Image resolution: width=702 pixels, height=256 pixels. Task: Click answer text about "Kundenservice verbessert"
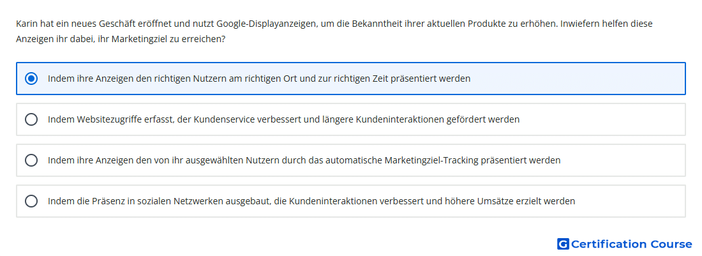click(284, 119)
